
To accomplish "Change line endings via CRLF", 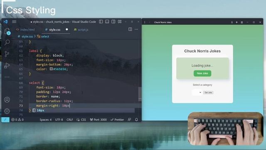I will (x=70, y=120).
